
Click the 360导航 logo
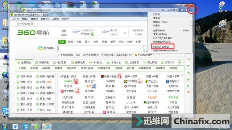pos(33,32)
